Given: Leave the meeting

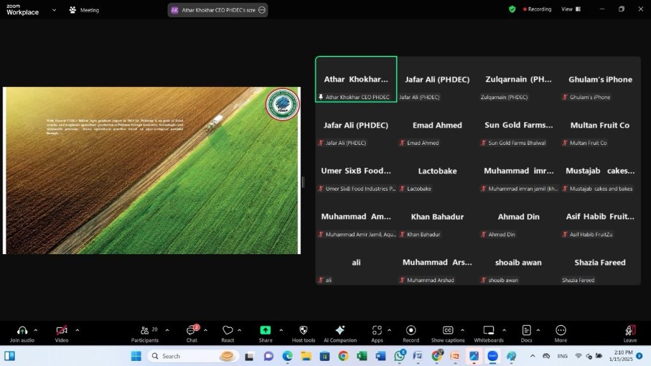Looking at the screenshot, I should (630, 330).
